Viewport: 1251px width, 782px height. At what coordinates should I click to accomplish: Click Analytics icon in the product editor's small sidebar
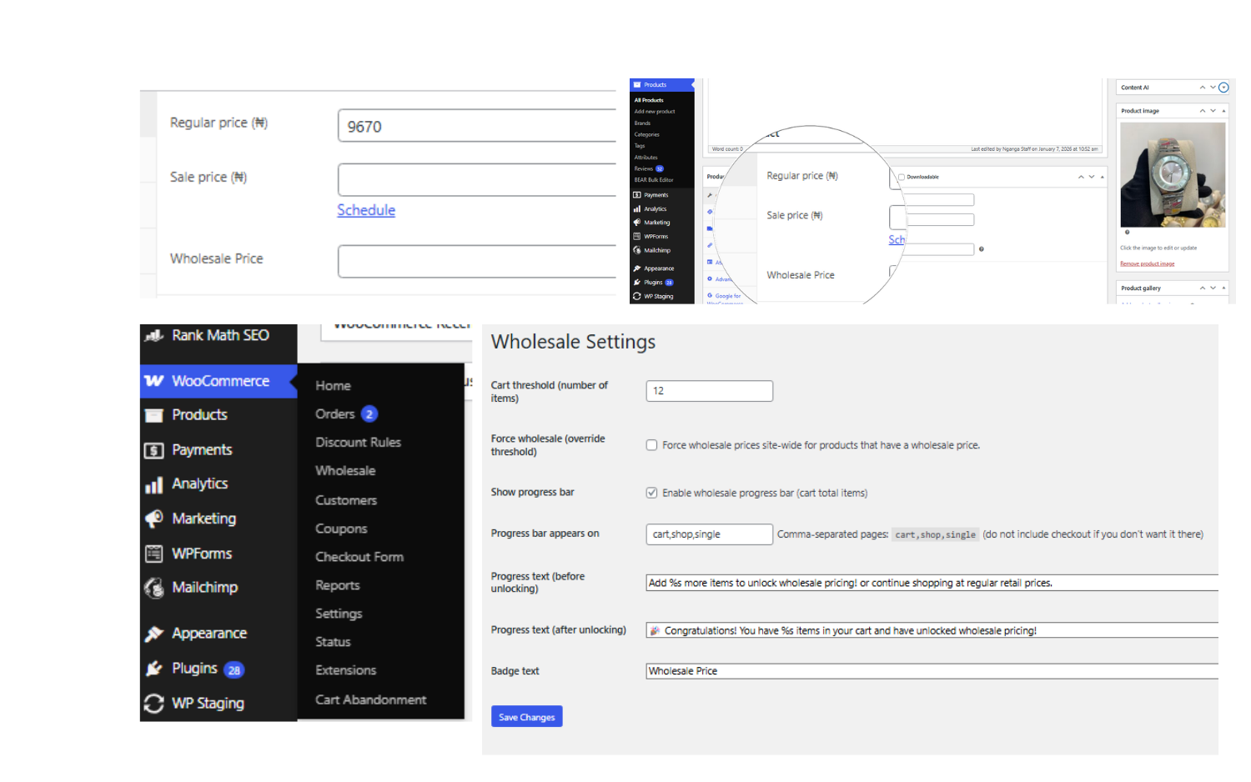637,209
